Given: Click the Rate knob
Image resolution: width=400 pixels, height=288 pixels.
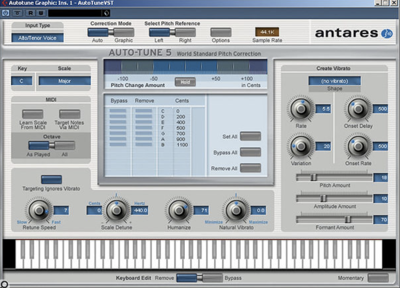Looking at the screenshot, I should tap(301, 109).
